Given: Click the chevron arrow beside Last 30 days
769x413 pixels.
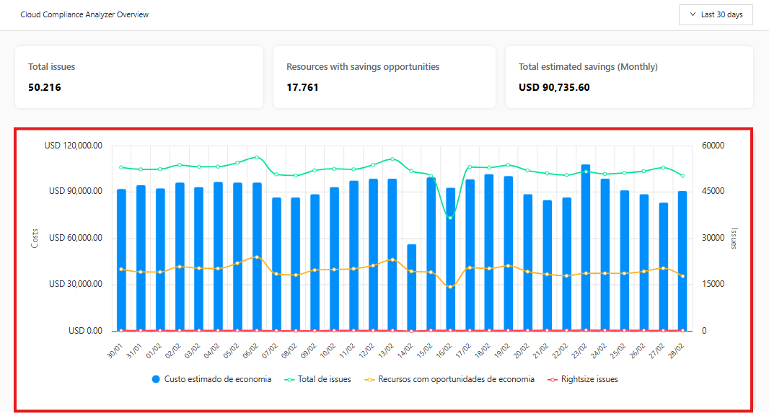Looking at the screenshot, I should 693,15.
